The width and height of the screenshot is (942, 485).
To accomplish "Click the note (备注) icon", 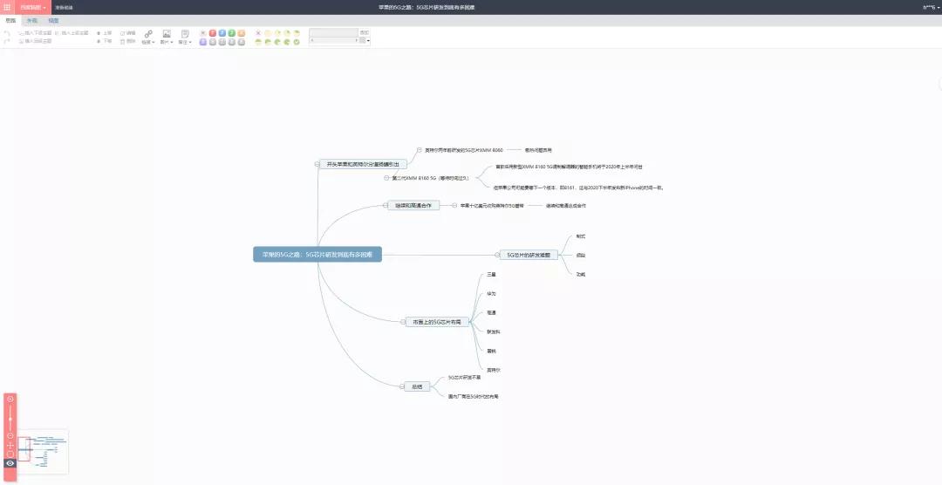I will 184,33.
